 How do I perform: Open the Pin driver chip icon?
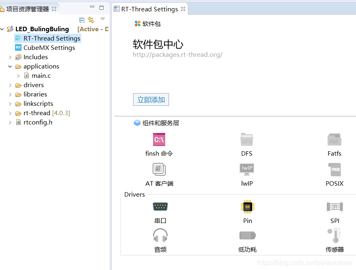(x=248, y=206)
